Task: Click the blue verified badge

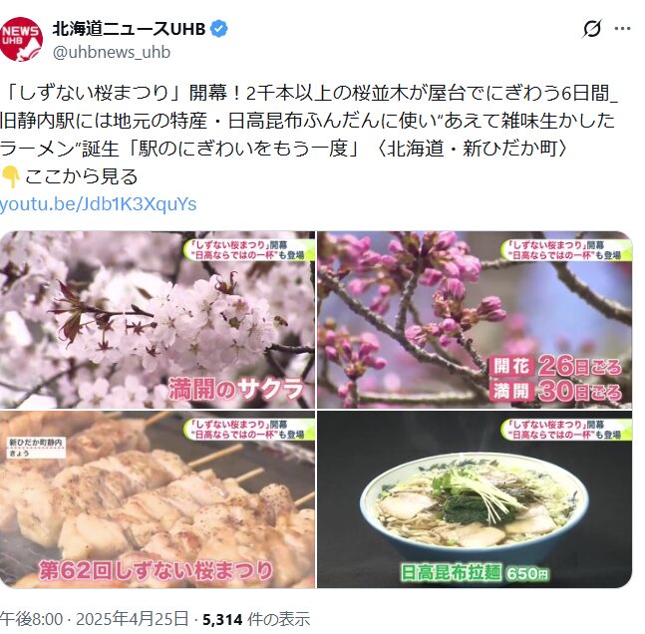Action: pyautogui.click(x=218, y=29)
